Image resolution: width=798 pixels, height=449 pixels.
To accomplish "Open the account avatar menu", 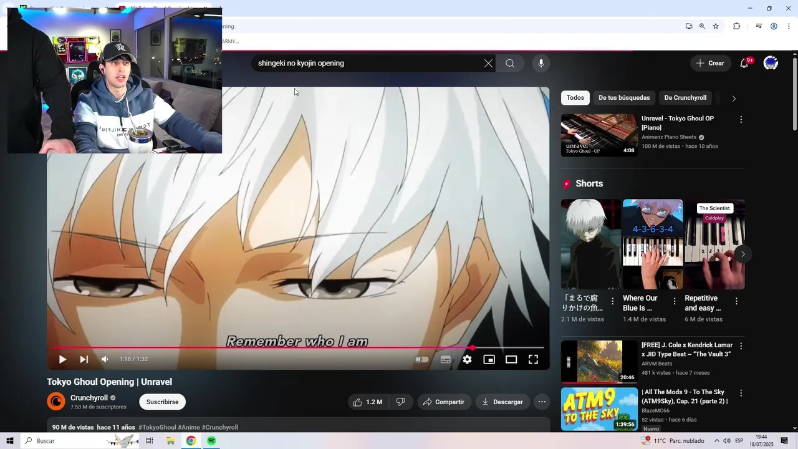I will coord(771,63).
